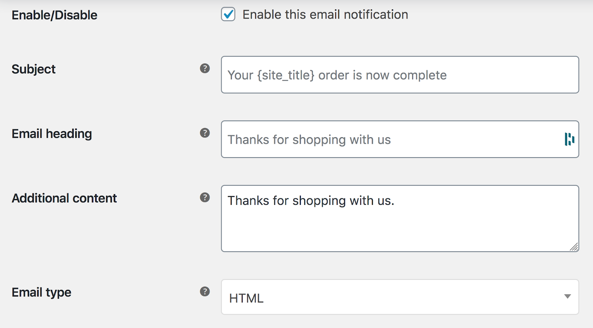Click the 'Your {site_title} order is now complete' placeholder
This screenshot has width=593, height=328.
click(337, 75)
